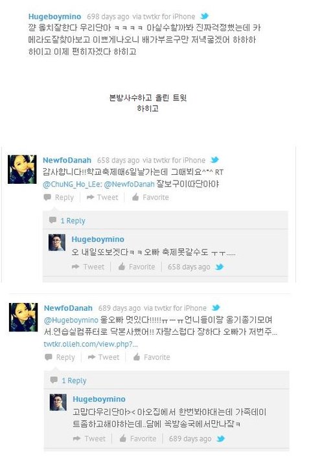
Task: Open the @ChuNG_Ho_LEe mention link
Action: click(x=72, y=184)
